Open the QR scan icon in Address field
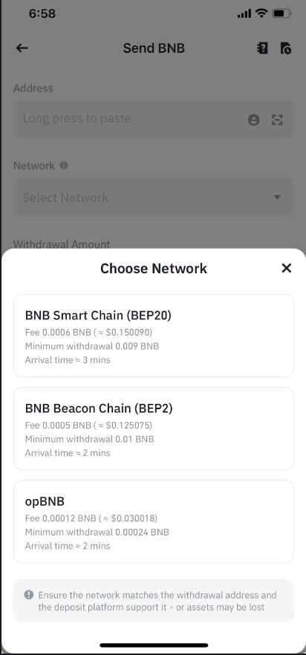 click(277, 120)
